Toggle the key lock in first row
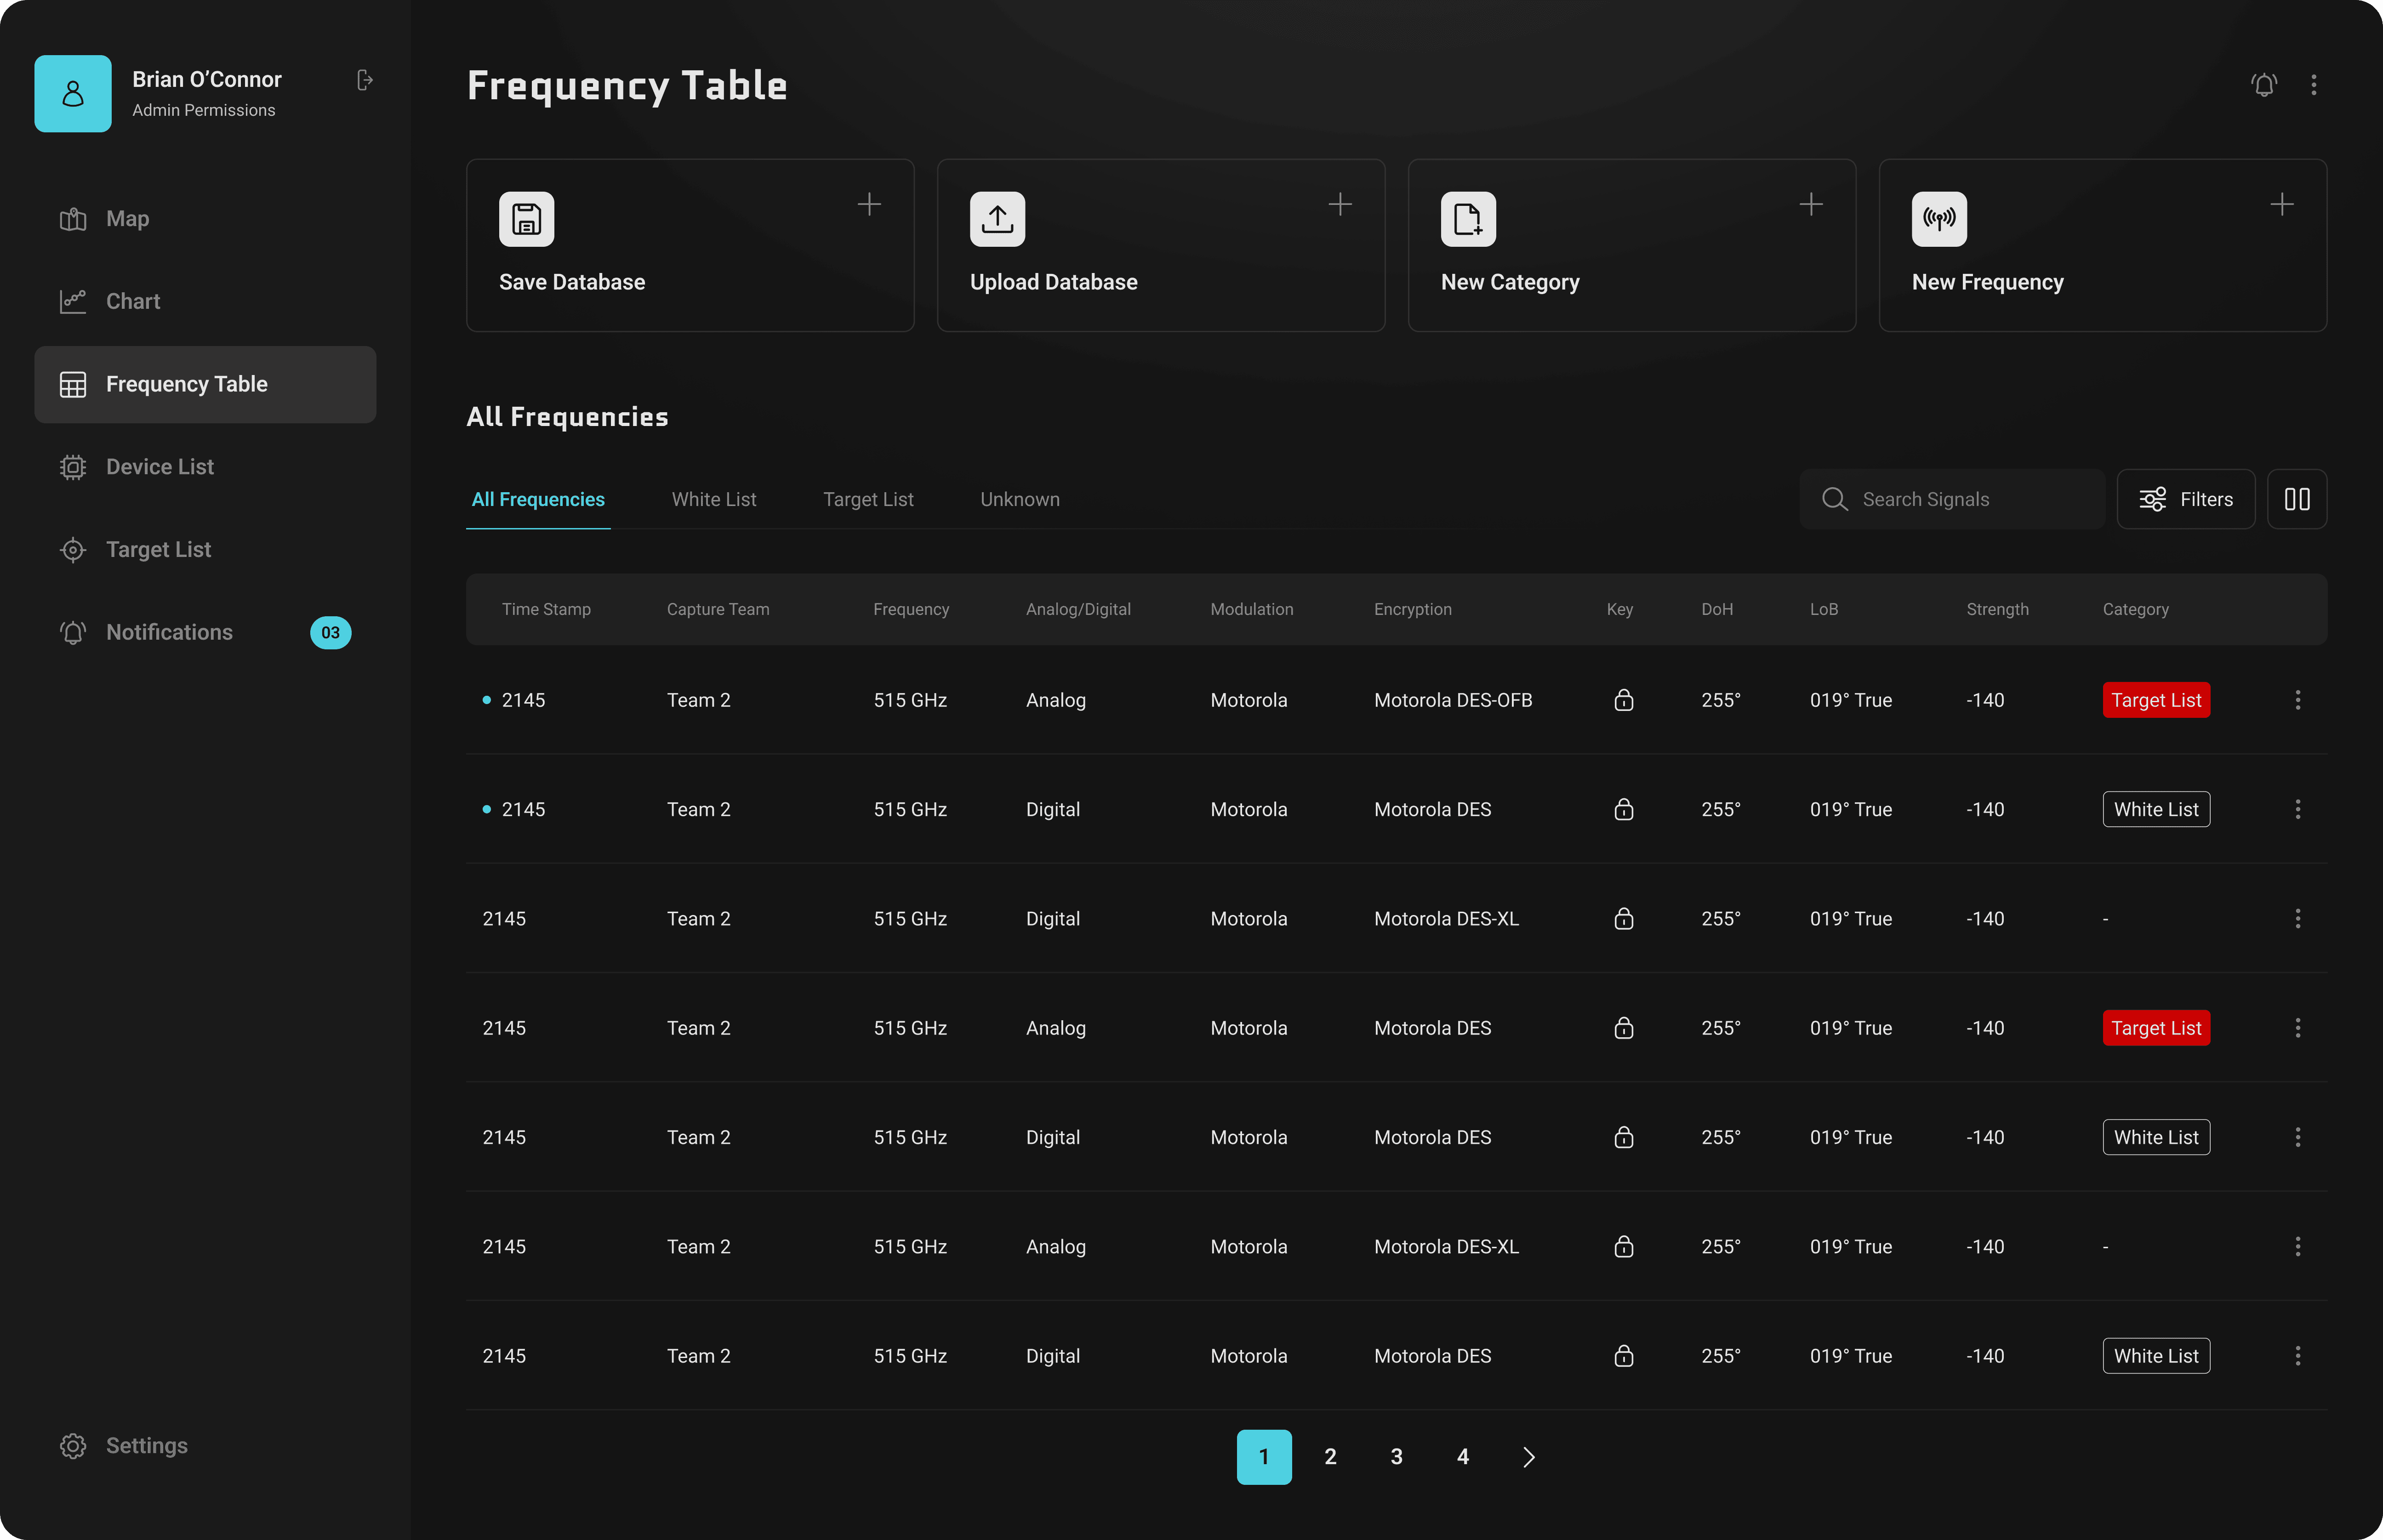The image size is (2383, 1540). (x=1624, y=700)
